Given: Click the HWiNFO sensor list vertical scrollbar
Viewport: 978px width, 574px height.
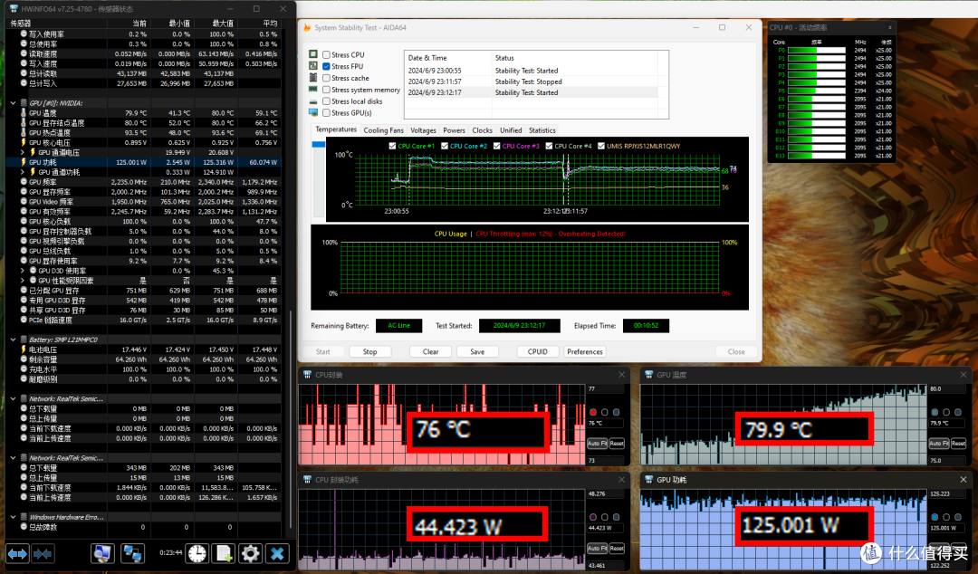Looking at the screenshot, I should pos(291,418).
